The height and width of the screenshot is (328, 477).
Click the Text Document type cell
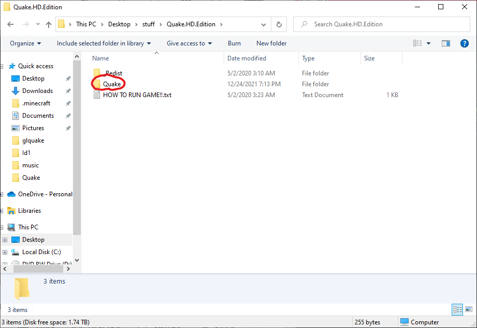point(323,95)
